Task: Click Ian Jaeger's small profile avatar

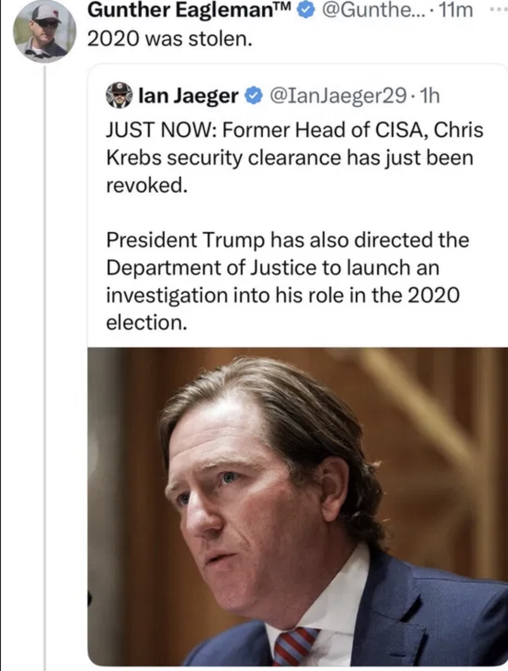Action: click(x=119, y=95)
